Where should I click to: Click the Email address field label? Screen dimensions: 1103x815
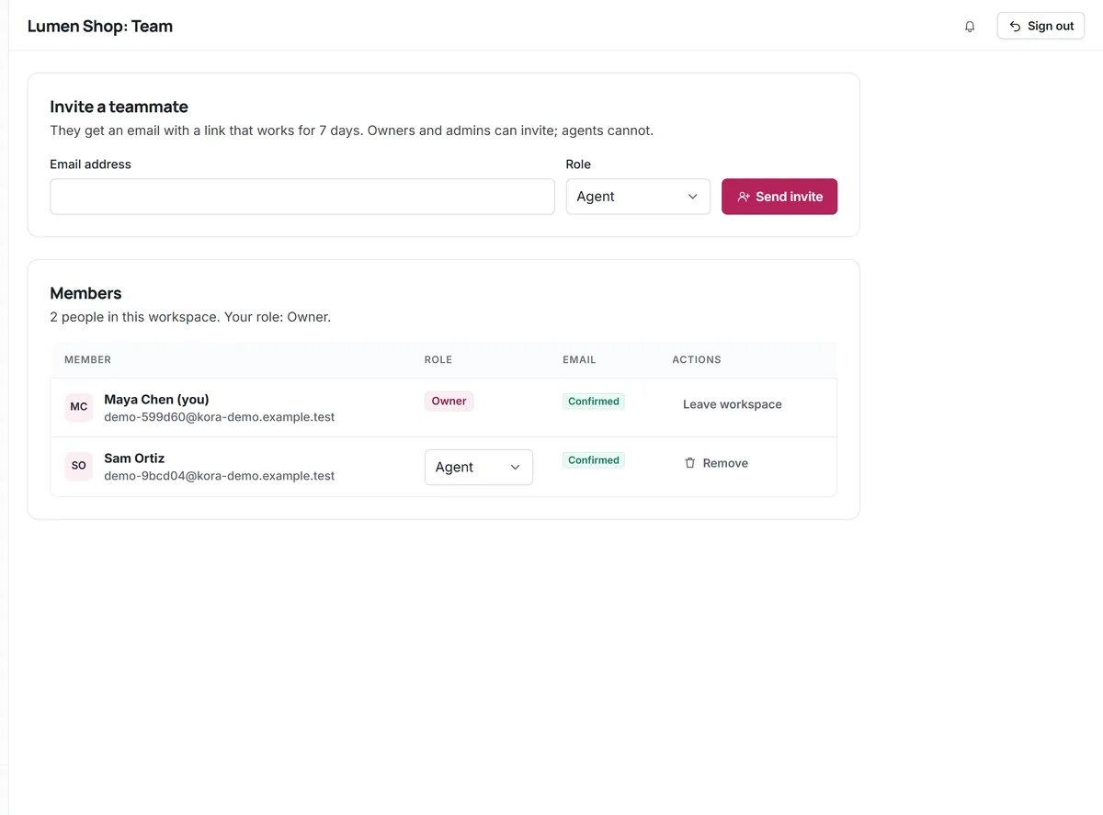point(90,164)
